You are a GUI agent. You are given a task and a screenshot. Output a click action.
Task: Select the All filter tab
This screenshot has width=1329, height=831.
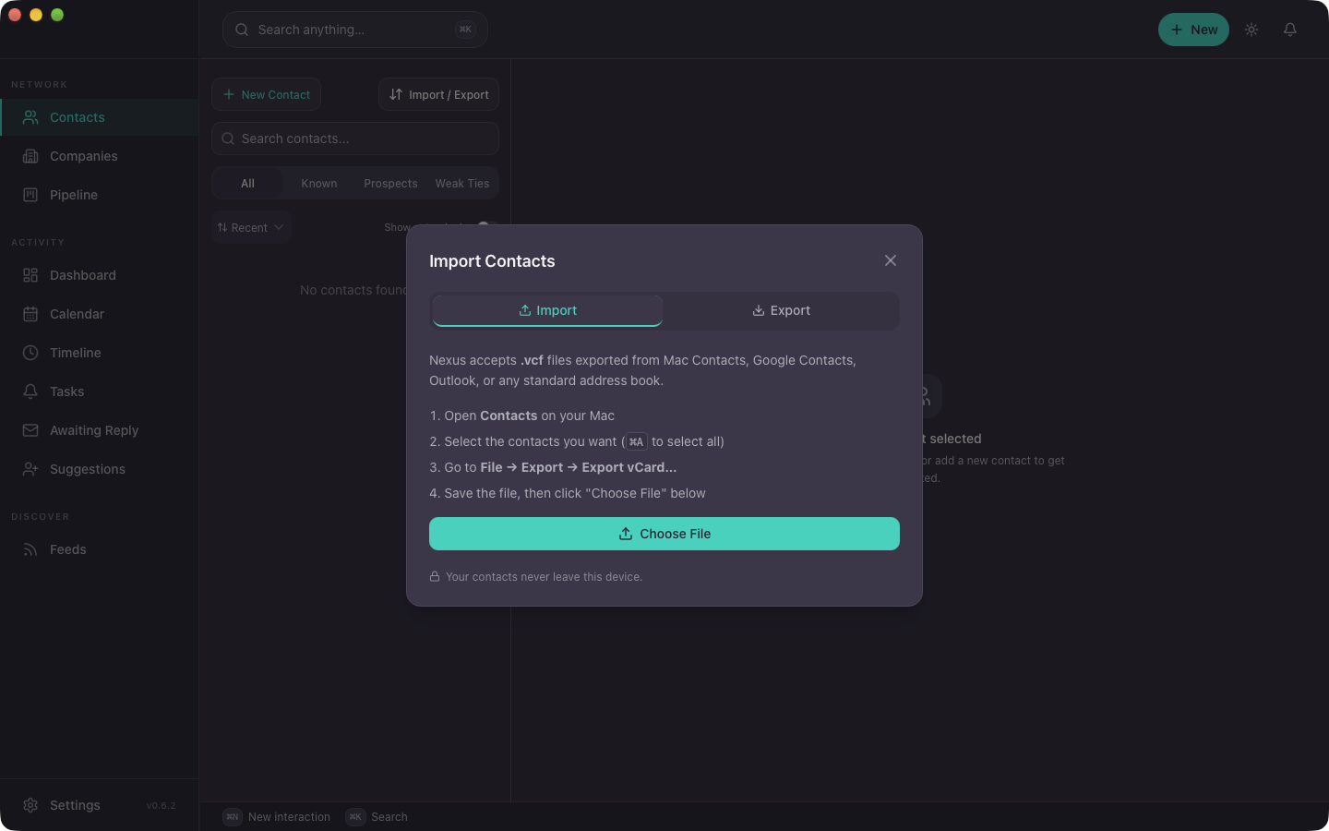pos(247,184)
